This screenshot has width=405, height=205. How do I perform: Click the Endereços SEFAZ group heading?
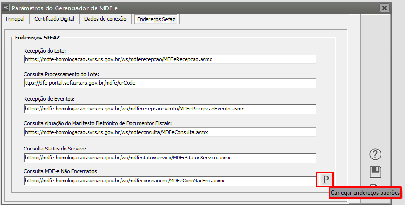(37, 37)
